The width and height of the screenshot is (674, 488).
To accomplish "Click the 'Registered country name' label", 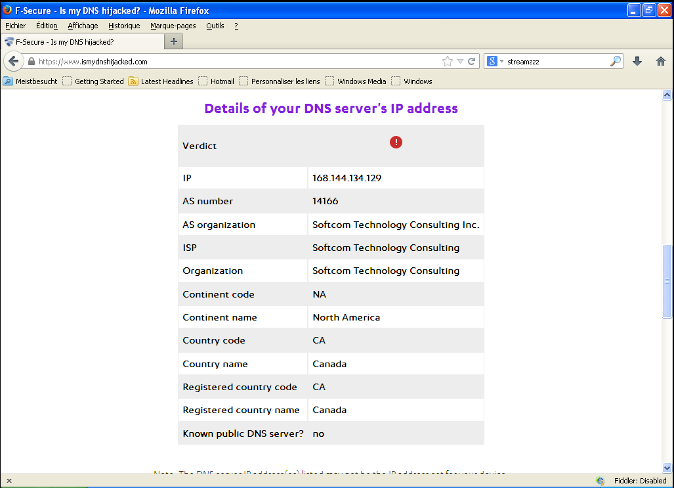I will click(241, 410).
